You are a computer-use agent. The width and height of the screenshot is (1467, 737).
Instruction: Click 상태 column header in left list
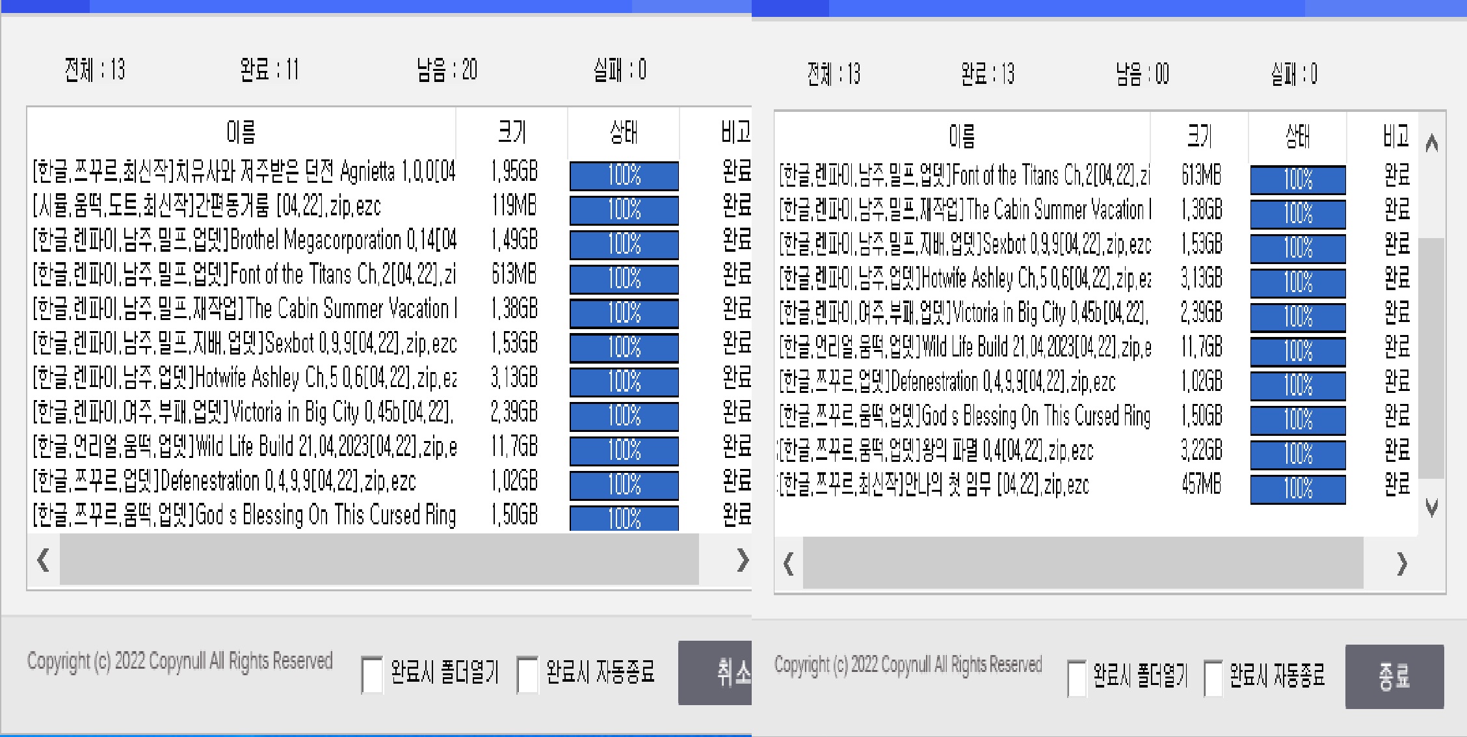623,133
